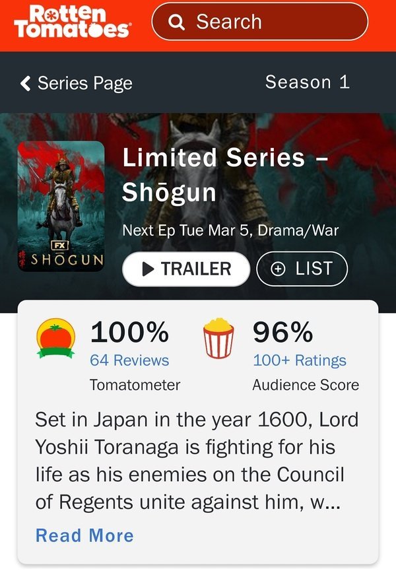This screenshot has height=573, width=396.
Task: Click the Rotten Tomatoes logo
Action: click(72, 23)
